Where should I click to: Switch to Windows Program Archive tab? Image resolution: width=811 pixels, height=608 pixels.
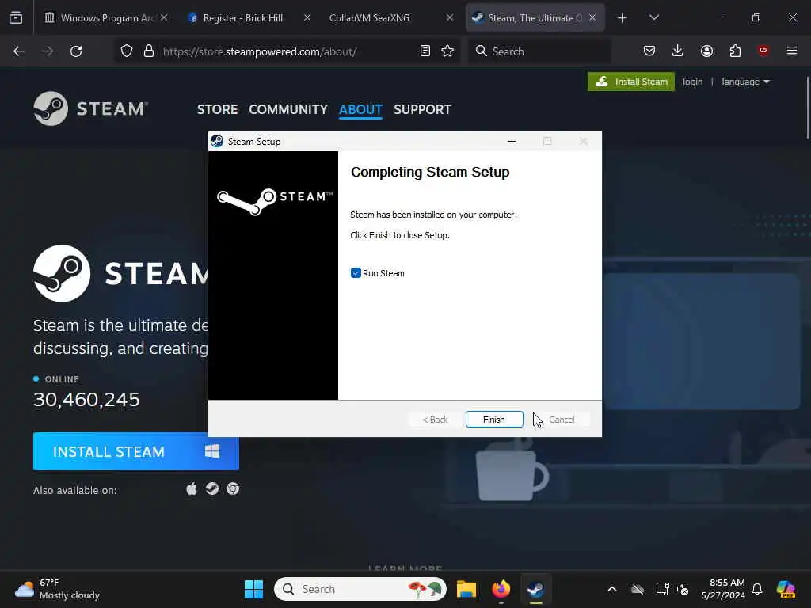click(106, 17)
